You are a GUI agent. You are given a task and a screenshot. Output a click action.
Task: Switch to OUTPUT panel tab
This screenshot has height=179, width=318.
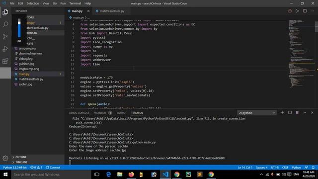point(121,113)
